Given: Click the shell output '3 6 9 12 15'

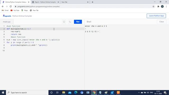Looking at the screenshot, I should [91, 32].
